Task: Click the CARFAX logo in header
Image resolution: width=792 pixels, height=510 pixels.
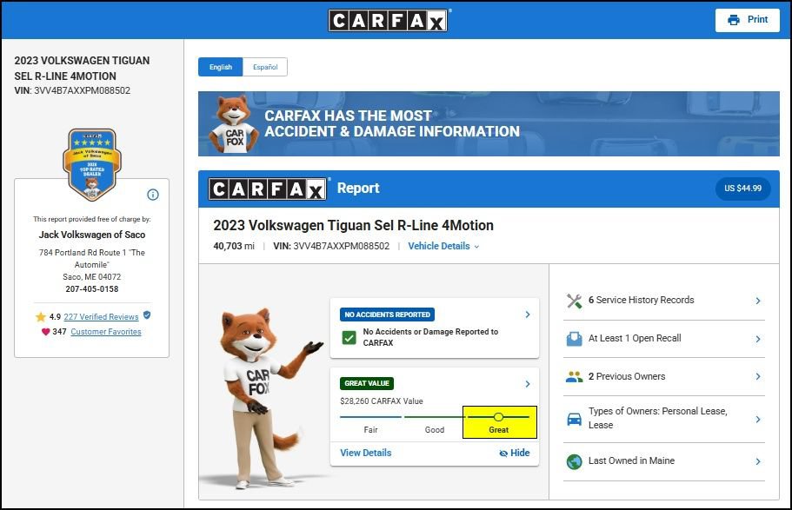Action: 388,21
